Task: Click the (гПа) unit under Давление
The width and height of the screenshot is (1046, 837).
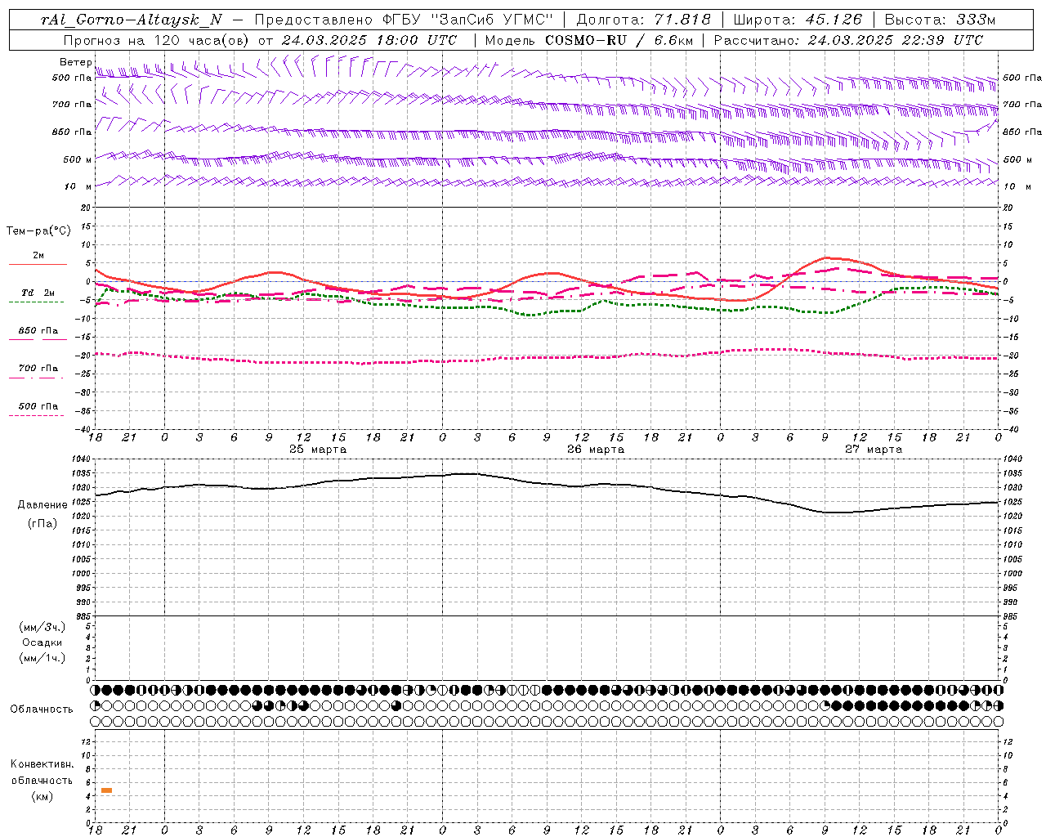Action: pyautogui.click(x=42, y=523)
